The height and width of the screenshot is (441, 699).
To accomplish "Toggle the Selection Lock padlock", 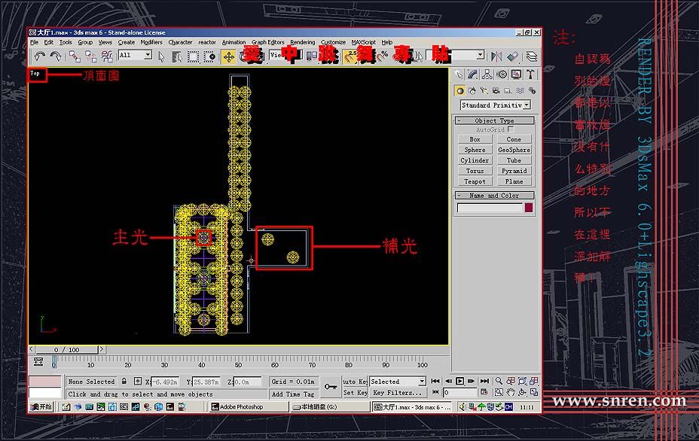I will click(124, 382).
